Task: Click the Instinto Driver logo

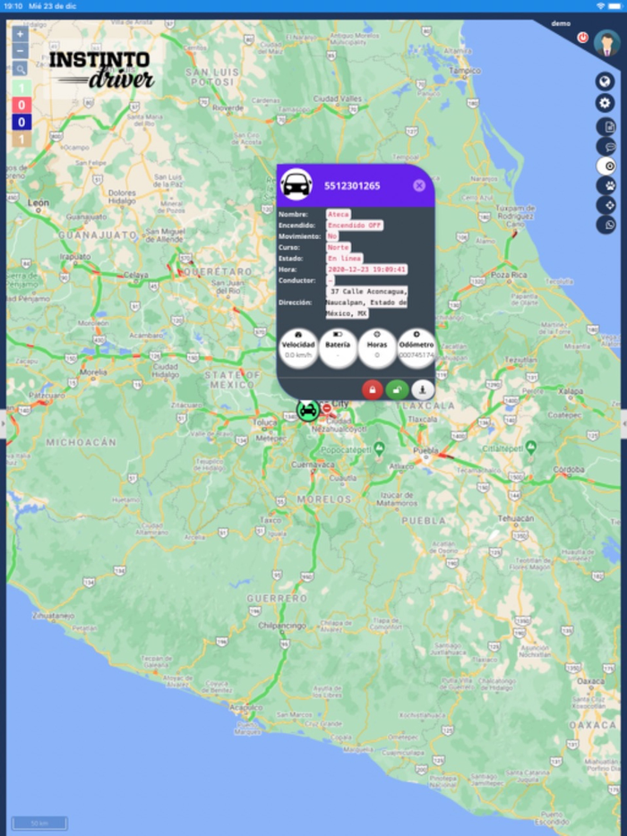Action: click(x=101, y=69)
